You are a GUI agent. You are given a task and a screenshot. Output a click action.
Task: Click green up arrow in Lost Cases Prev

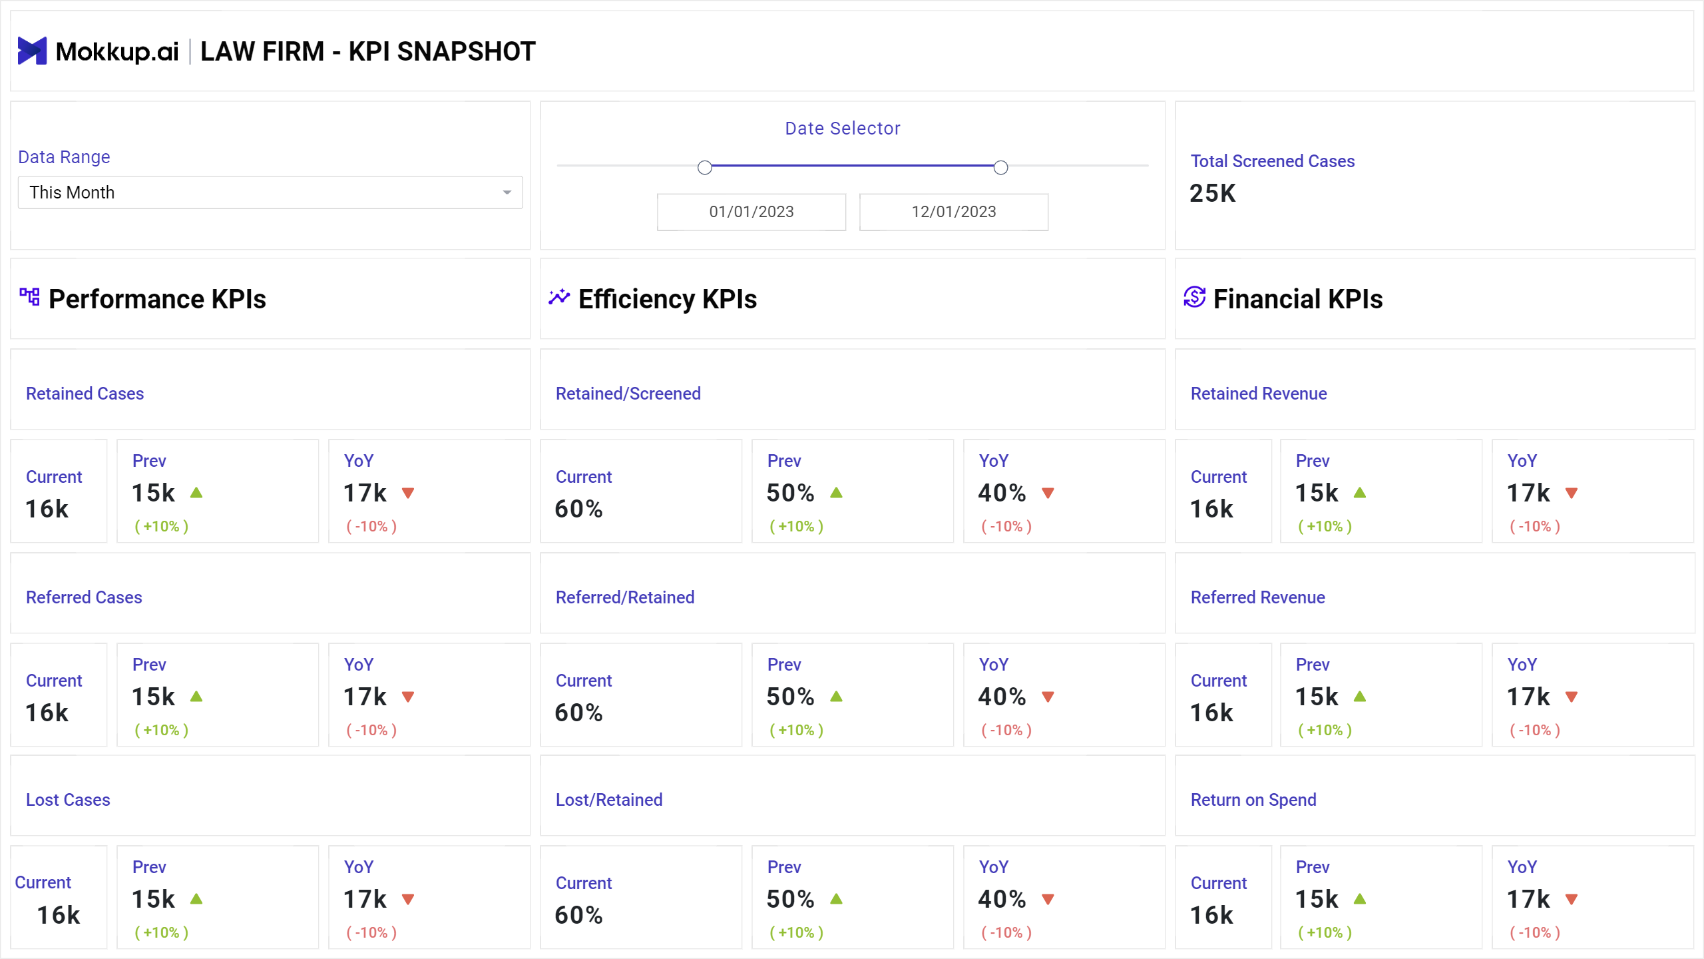[x=196, y=899]
